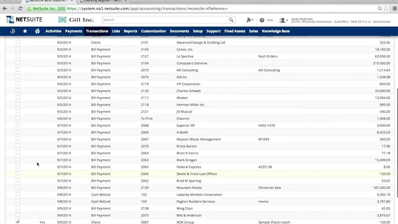The height and width of the screenshot is (224, 398).
Task: Check the Chevron row checkbox
Action: click(x=18, y=118)
